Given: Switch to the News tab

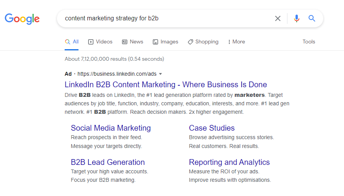Looking at the screenshot, I should (132, 42).
